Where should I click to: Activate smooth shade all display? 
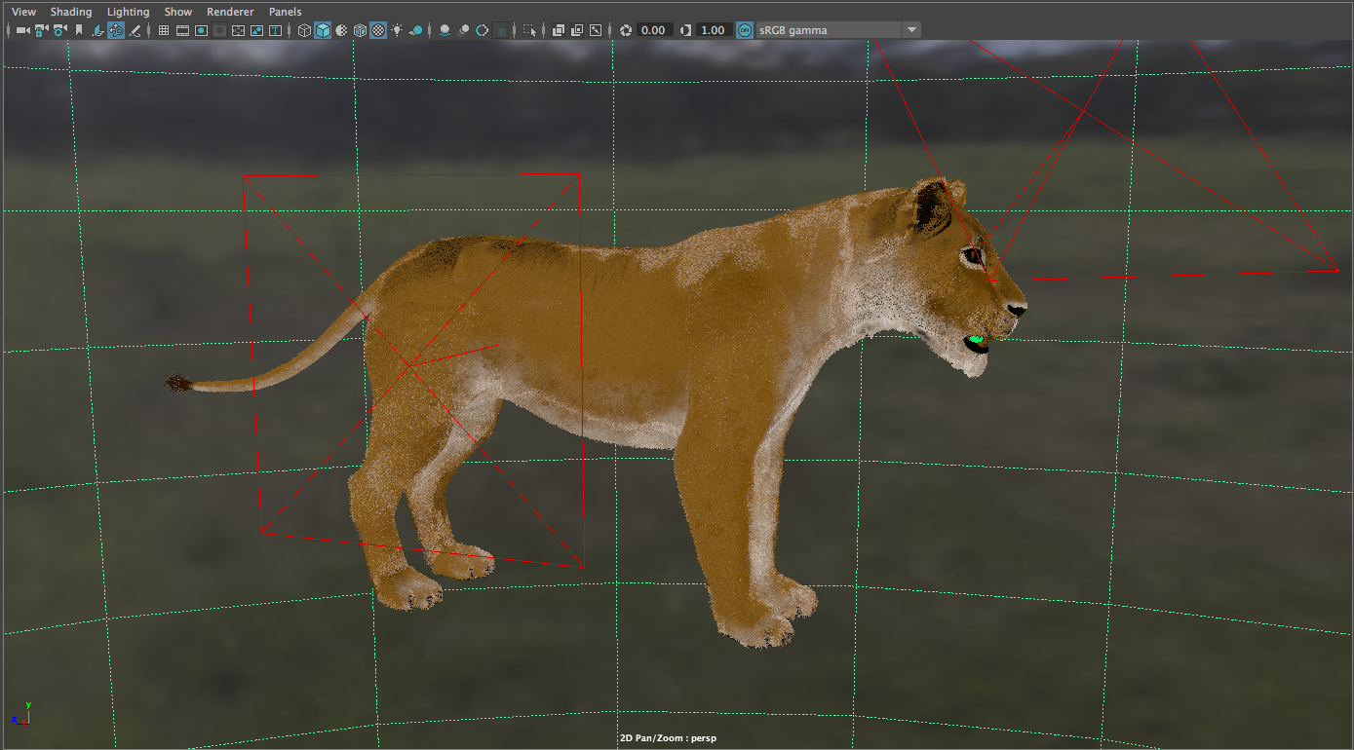(x=323, y=29)
